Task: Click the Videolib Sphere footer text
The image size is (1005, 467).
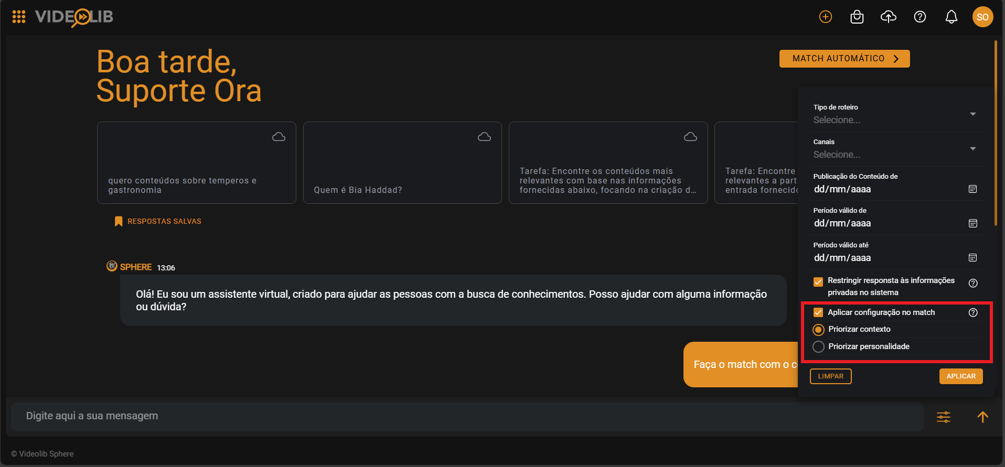Action: coord(42,454)
